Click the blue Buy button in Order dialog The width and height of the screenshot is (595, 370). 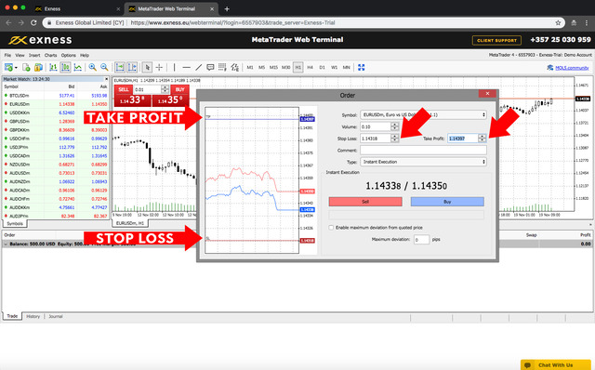point(447,202)
